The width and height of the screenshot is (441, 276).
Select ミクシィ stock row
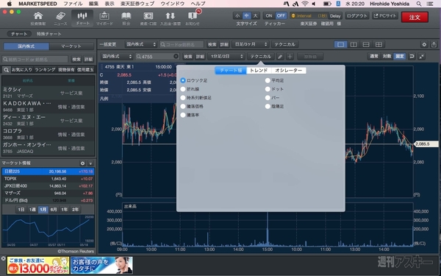point(49,93)
